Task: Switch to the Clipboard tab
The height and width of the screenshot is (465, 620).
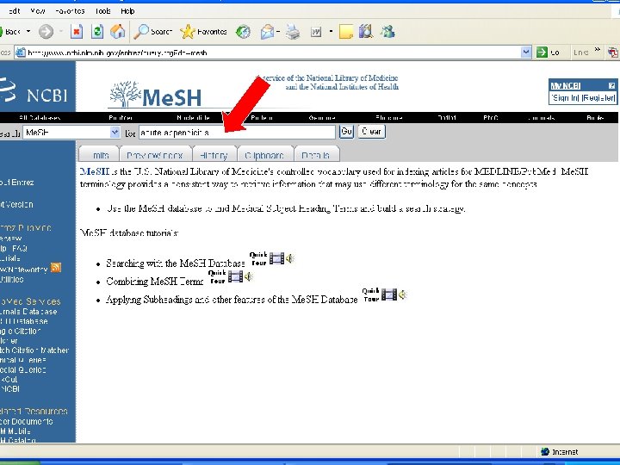Action: (x=264, y=155)
